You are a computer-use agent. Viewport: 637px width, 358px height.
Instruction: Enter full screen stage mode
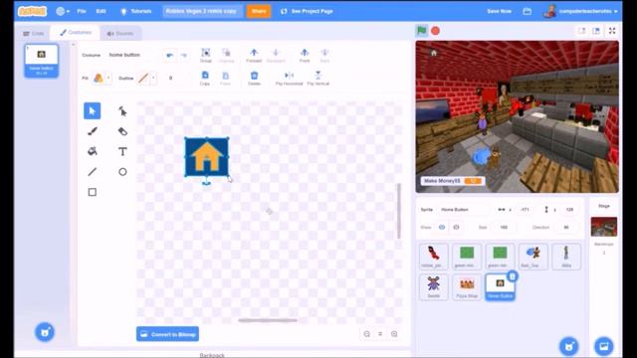[x=612, y=31]
